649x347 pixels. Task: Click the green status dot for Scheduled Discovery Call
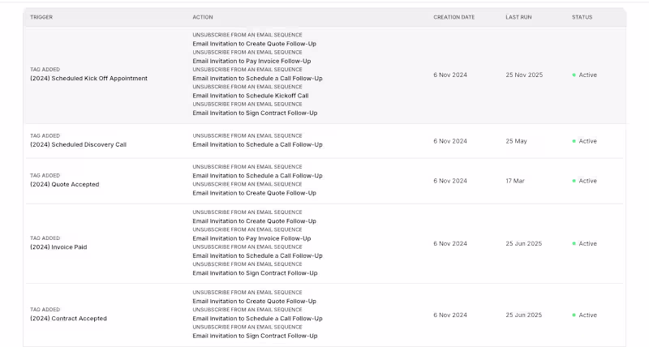[x=574, y=141]
